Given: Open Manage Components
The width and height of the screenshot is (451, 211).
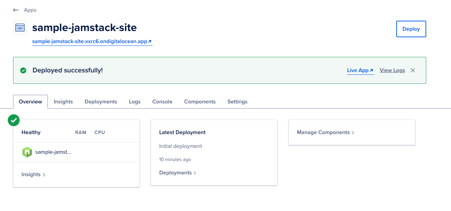Looking at the screenshot, I should pyautogui.click(x=326, y=132).
